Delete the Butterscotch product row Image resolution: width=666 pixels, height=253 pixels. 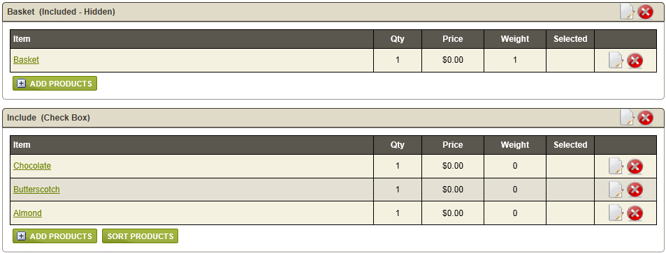coord(635,190)
